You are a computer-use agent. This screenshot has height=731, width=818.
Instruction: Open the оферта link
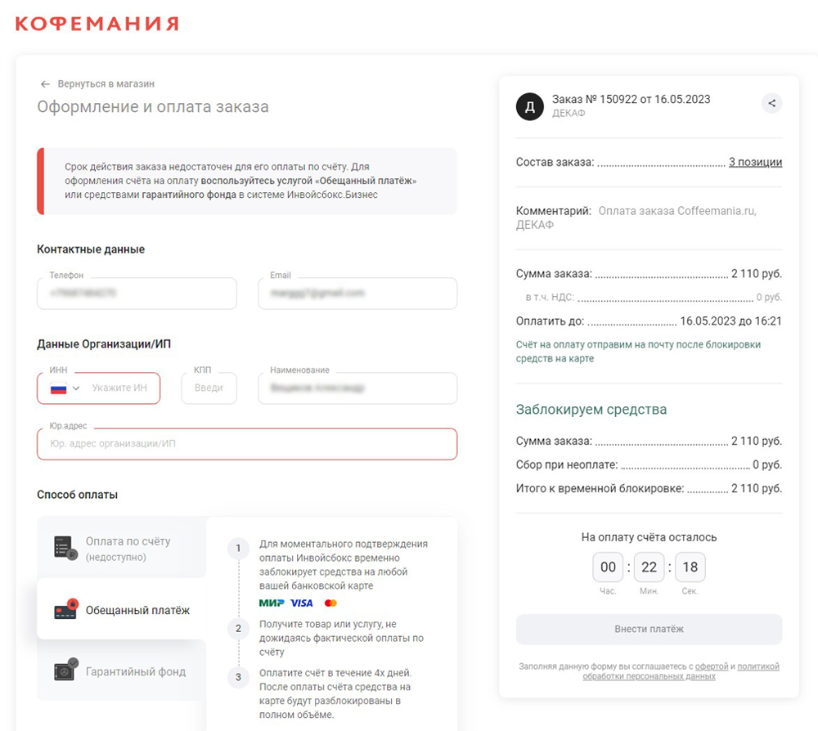712,666
